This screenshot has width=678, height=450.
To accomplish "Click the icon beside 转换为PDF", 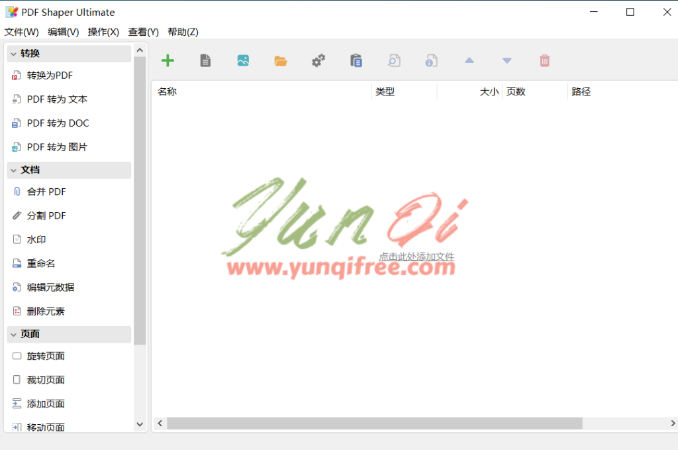I will click(x=17, y=76).
